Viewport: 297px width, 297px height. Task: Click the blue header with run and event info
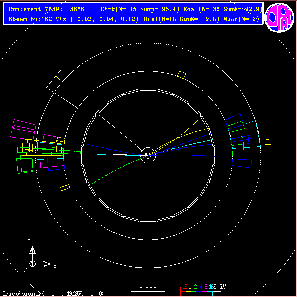[133, 14]
